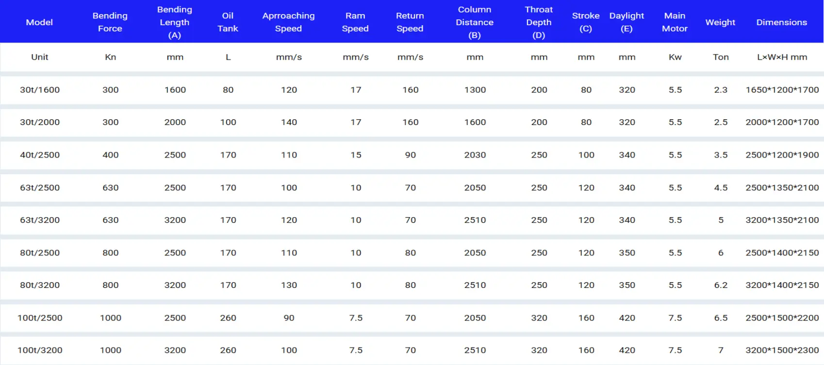
Task: Click the 3200*1500*2300 dimensions cell
Action: (x=782, y=350)
